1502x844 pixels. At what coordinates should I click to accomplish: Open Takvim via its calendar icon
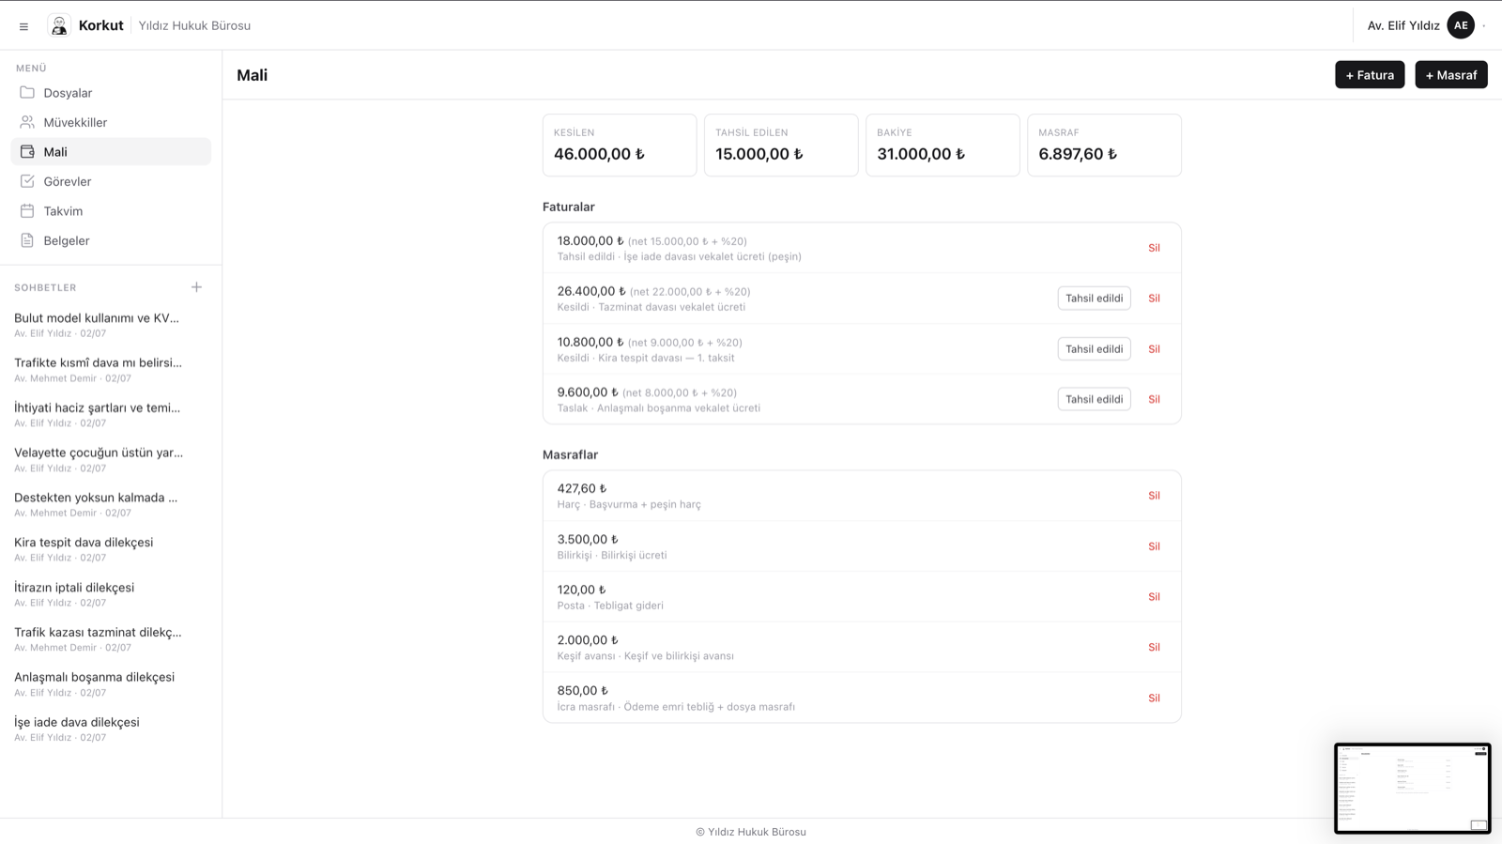pyautogui.click(x=27, y=211)
